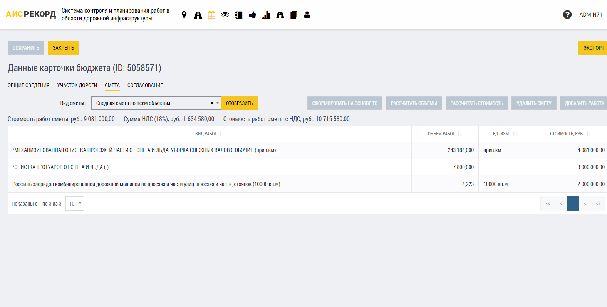Open the Вид сметы dropdown arrow

click(218, 103)
